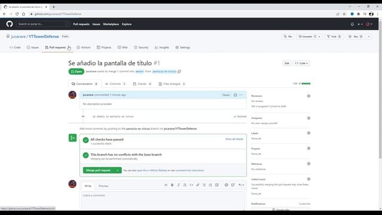The width and height of the screenshot is (382, 215).
Task: Open the Conversation tab
Action: pyautogui.click(x=85, y=84)
